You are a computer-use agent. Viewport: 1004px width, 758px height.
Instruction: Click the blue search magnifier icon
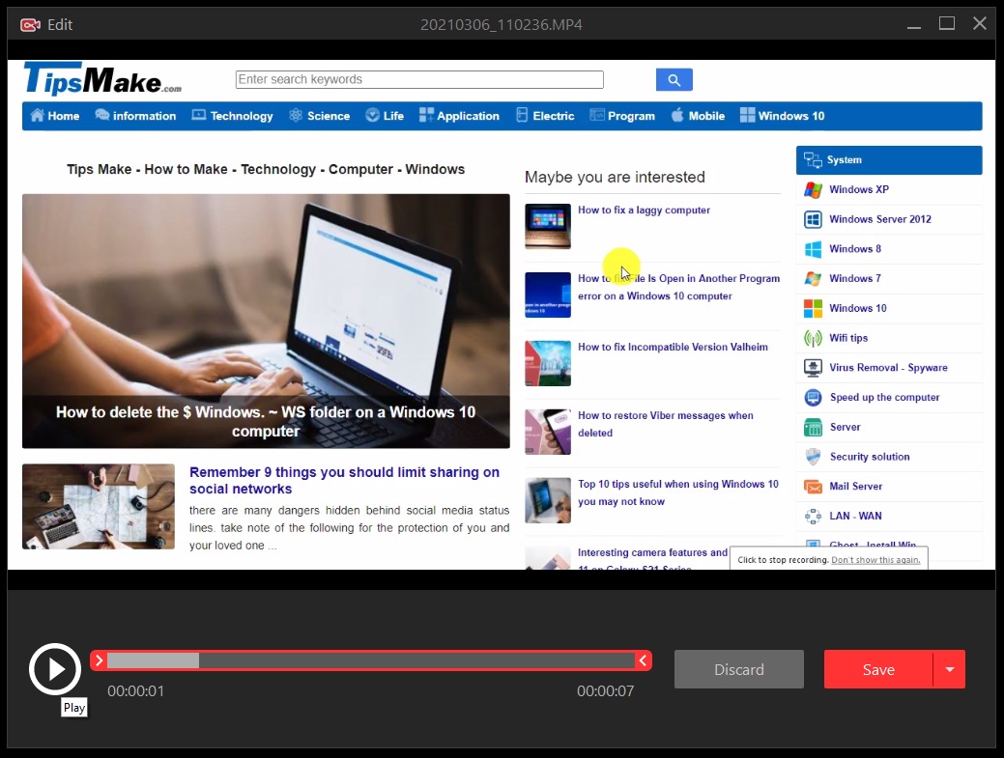click(x=674, y=80)
